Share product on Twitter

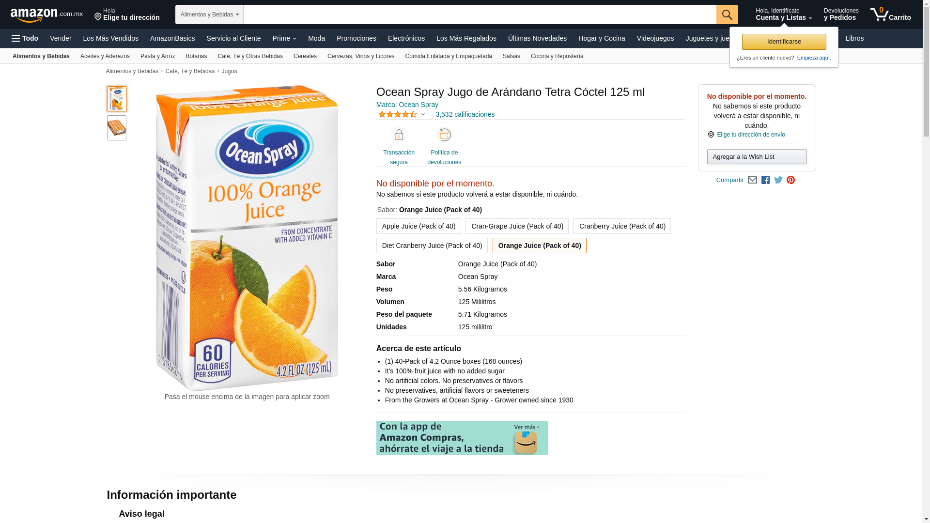[778, 180]
